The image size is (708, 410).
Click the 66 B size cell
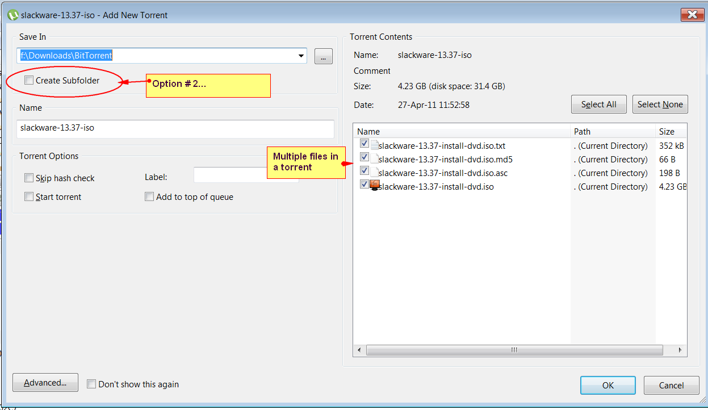(x=667, y=160)
